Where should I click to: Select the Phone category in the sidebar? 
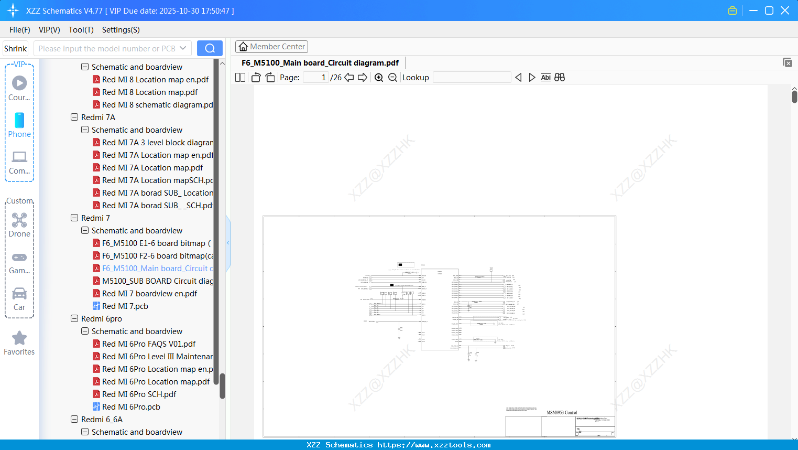coord(19,124)
